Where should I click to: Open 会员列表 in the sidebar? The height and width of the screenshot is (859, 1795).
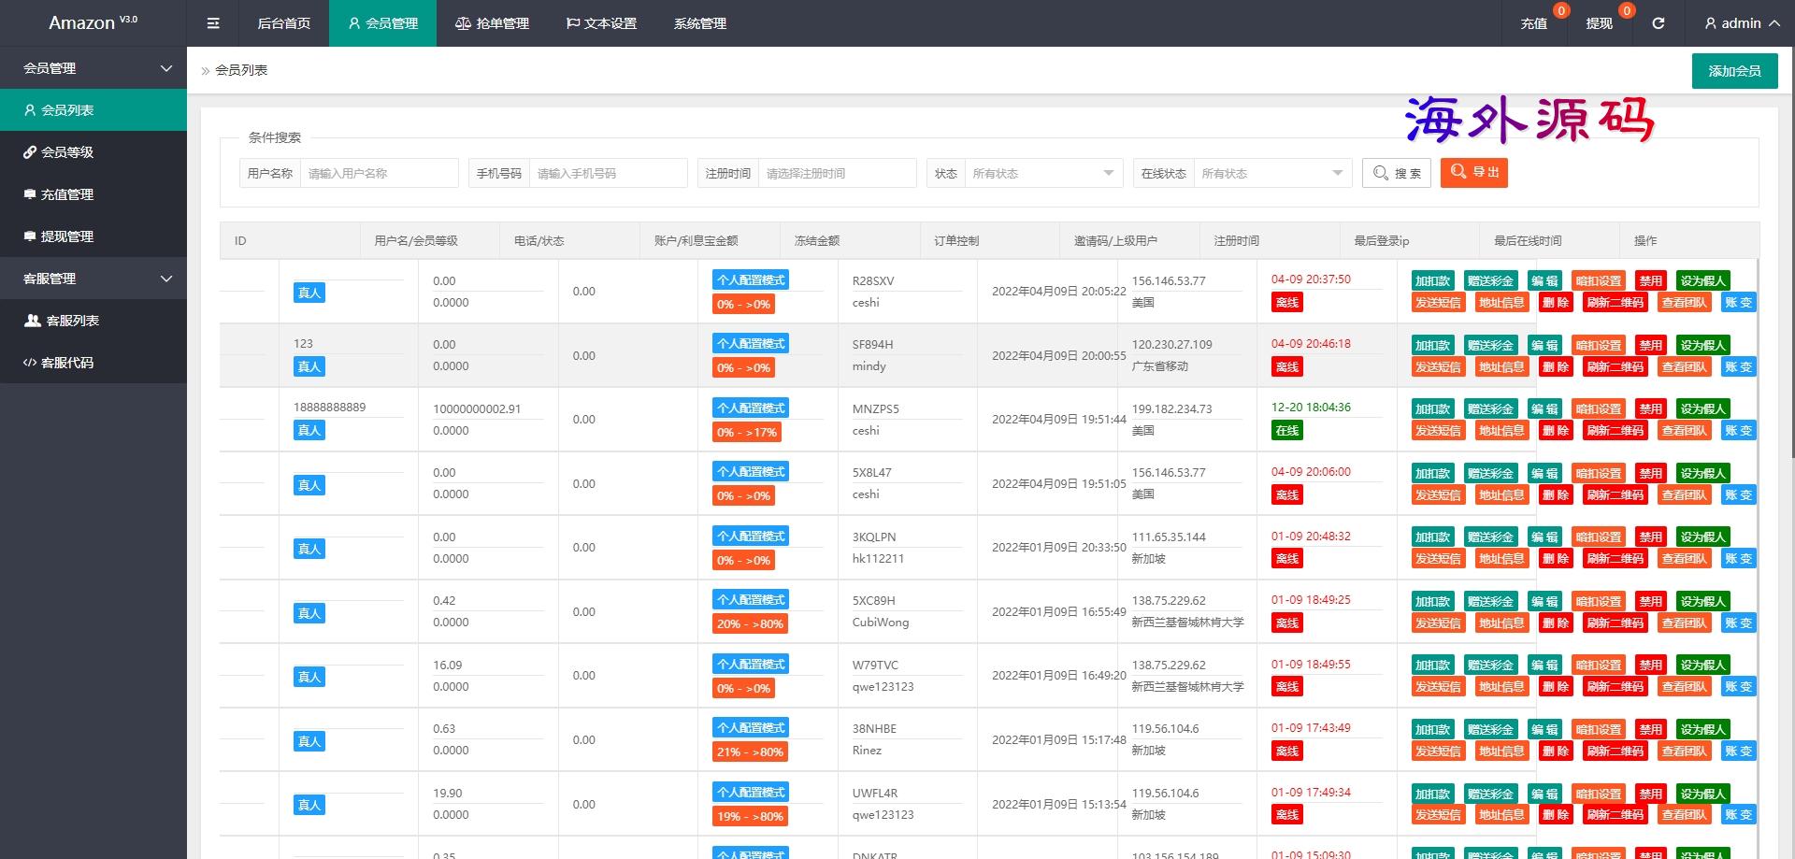(93, 110)
